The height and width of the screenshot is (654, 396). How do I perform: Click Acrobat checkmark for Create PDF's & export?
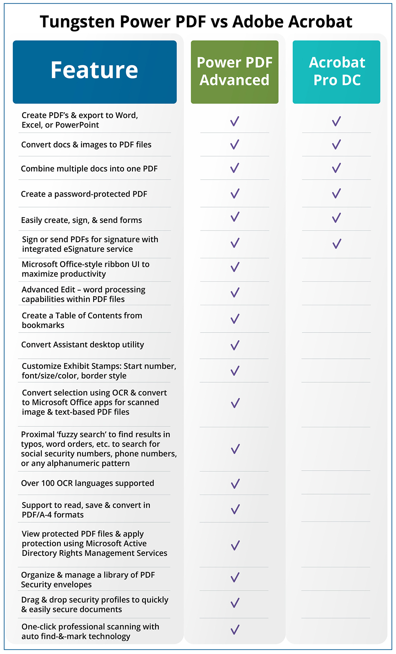click(x=337, y=121)
